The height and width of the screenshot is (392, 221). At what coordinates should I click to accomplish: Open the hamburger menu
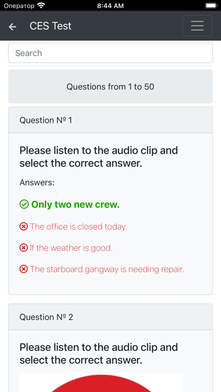(x=197, y=26)
